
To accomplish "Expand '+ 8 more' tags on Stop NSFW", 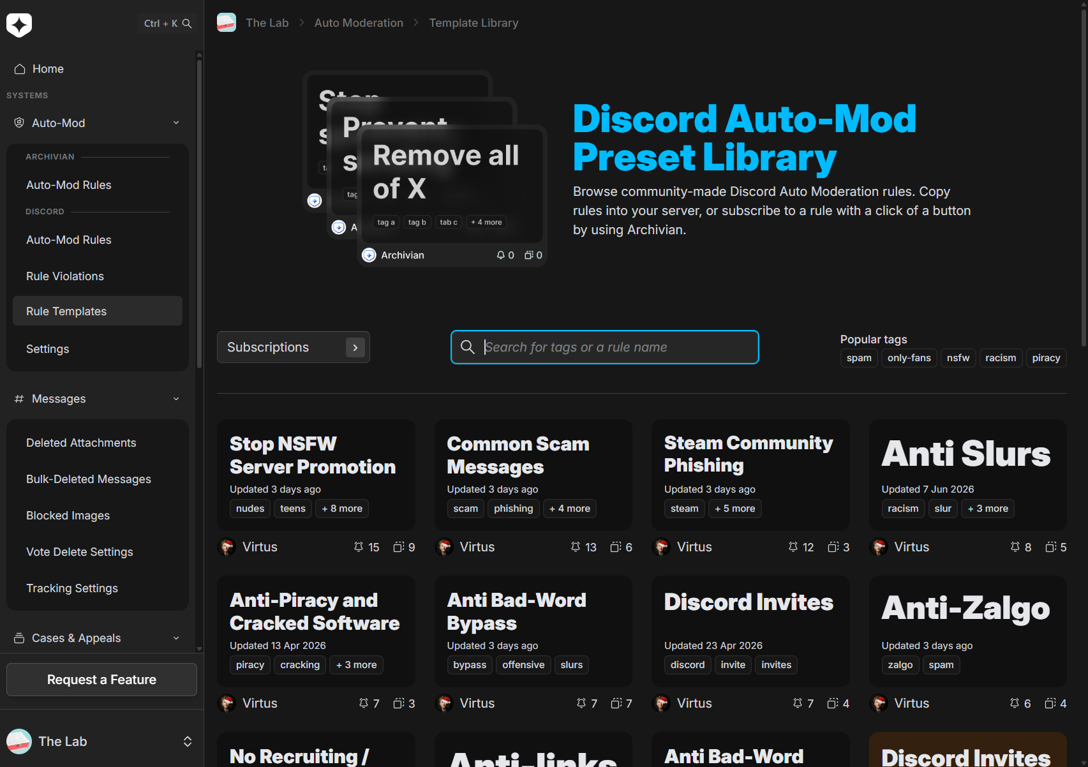I will (x=342, y=509).
